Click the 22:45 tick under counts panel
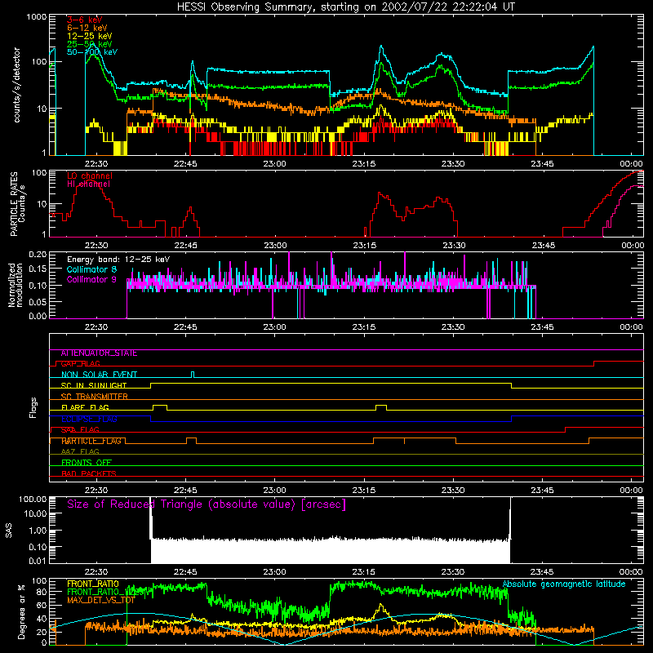 tap(185, 164)
